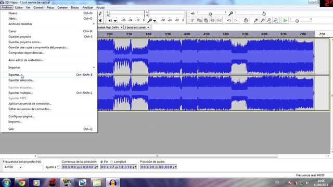This screenshot has width=333, height=187.
Task: Enable the 'Ajuste a' checkbox
Action: tap(59, 167)
